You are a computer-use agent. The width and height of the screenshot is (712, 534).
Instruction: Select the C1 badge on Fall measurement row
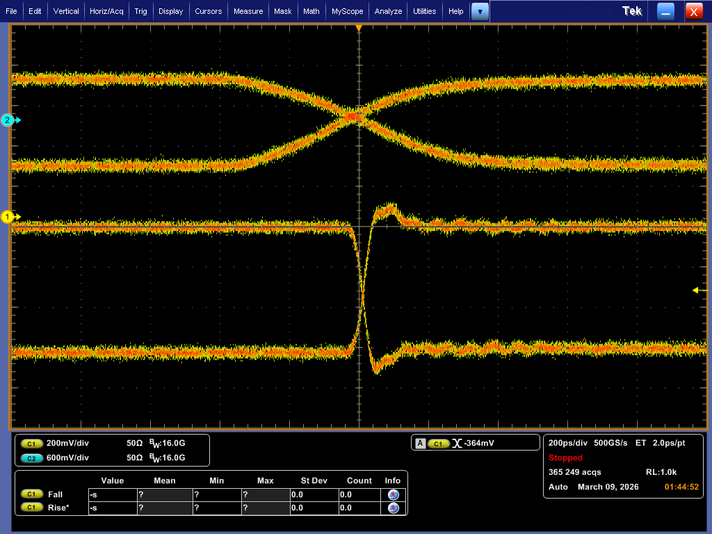click(31, 494)
